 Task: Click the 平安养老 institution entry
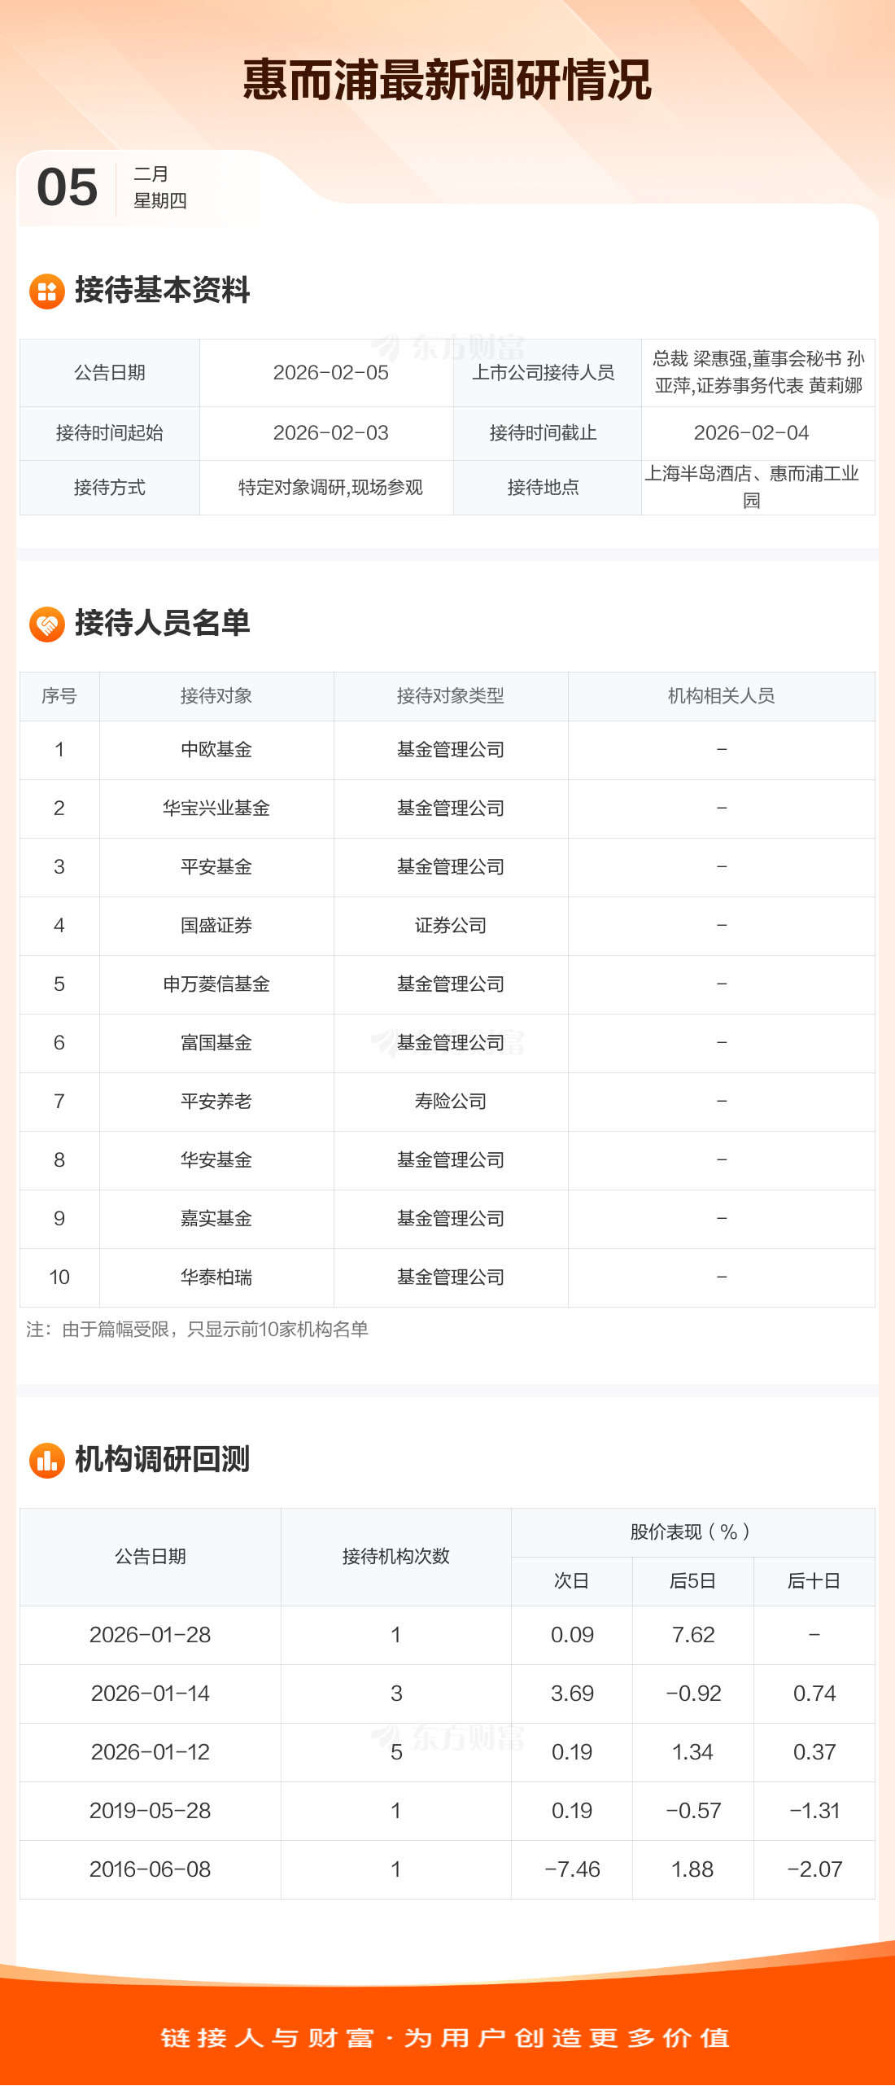216,1102
